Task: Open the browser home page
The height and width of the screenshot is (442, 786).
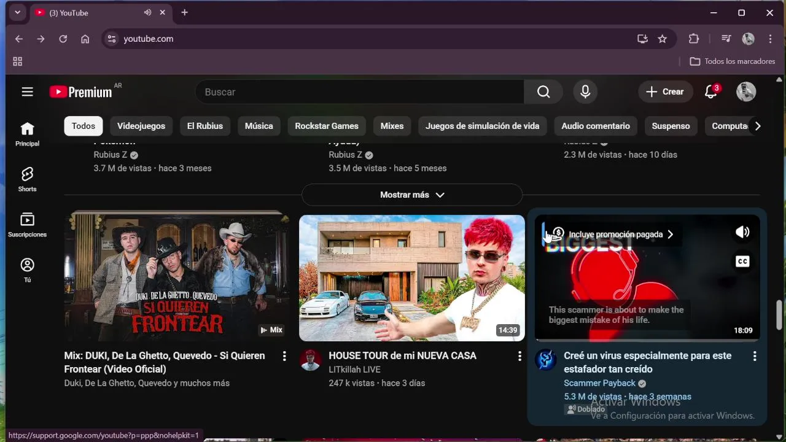Action: [85, 39]
